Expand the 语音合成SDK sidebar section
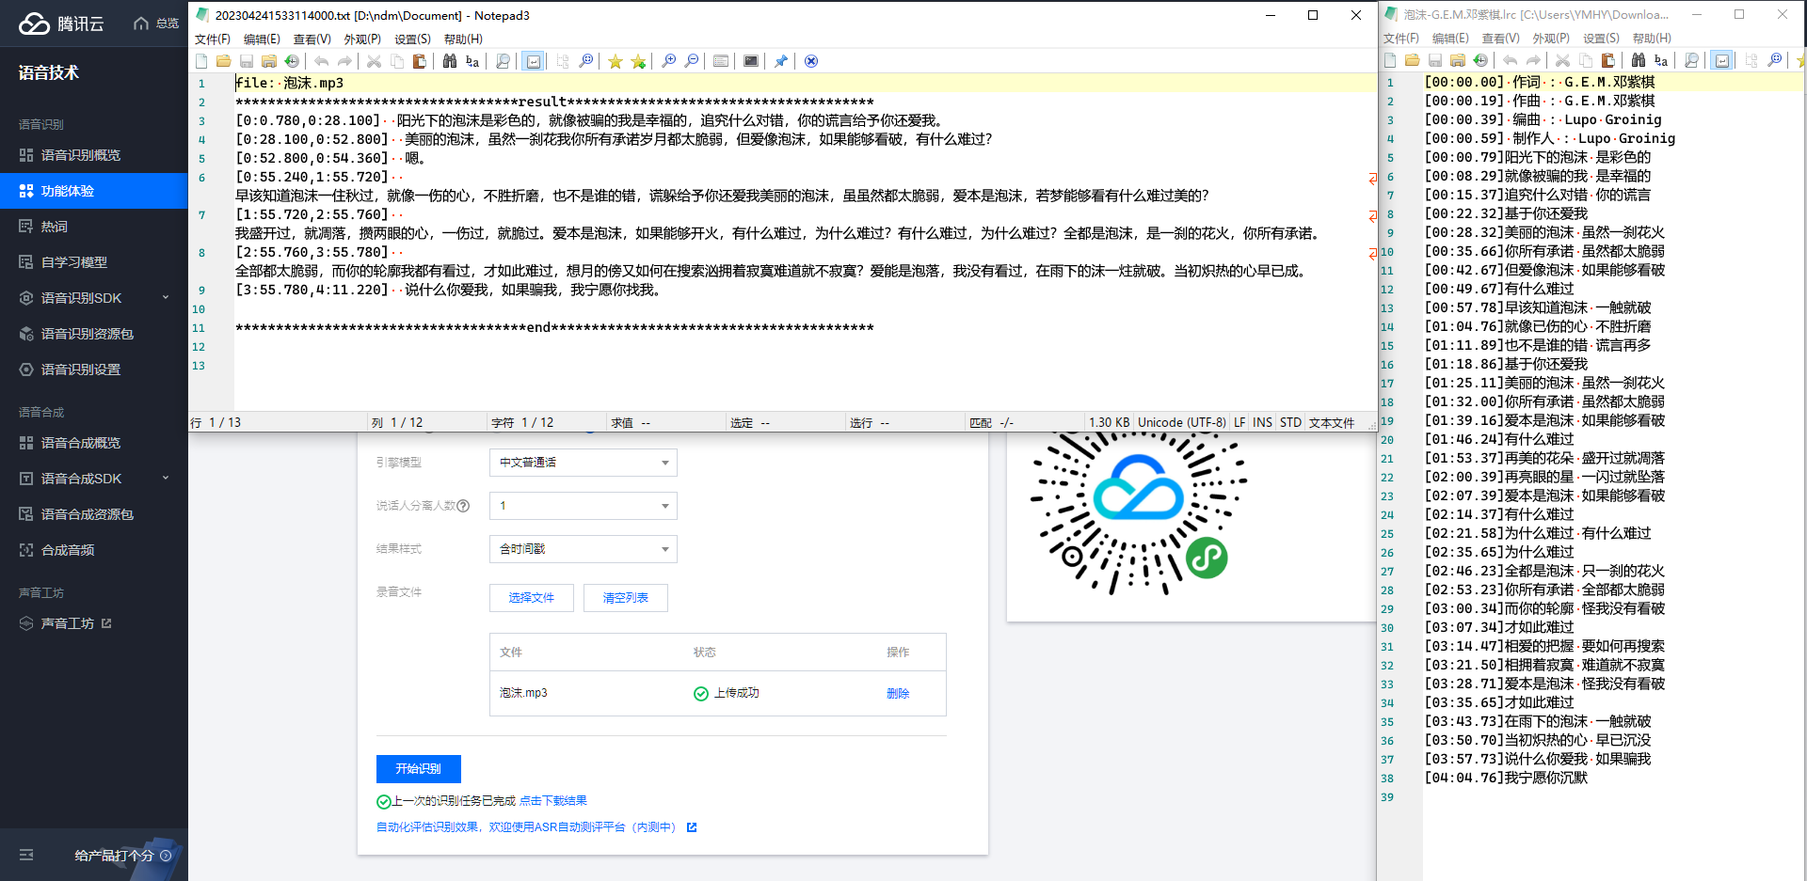This screenshot has width=1807, height=881. (94, 479)
